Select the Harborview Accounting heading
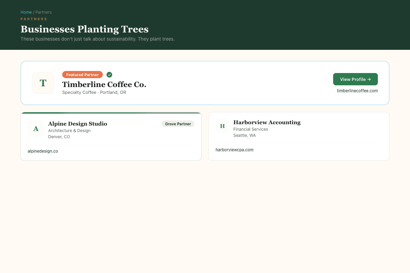410x273 pixels. [x=267, y=122]
